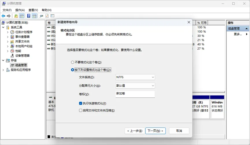250x145 pixels.
Task: Open 任务计划程序 node
Action: click(24, 32)
